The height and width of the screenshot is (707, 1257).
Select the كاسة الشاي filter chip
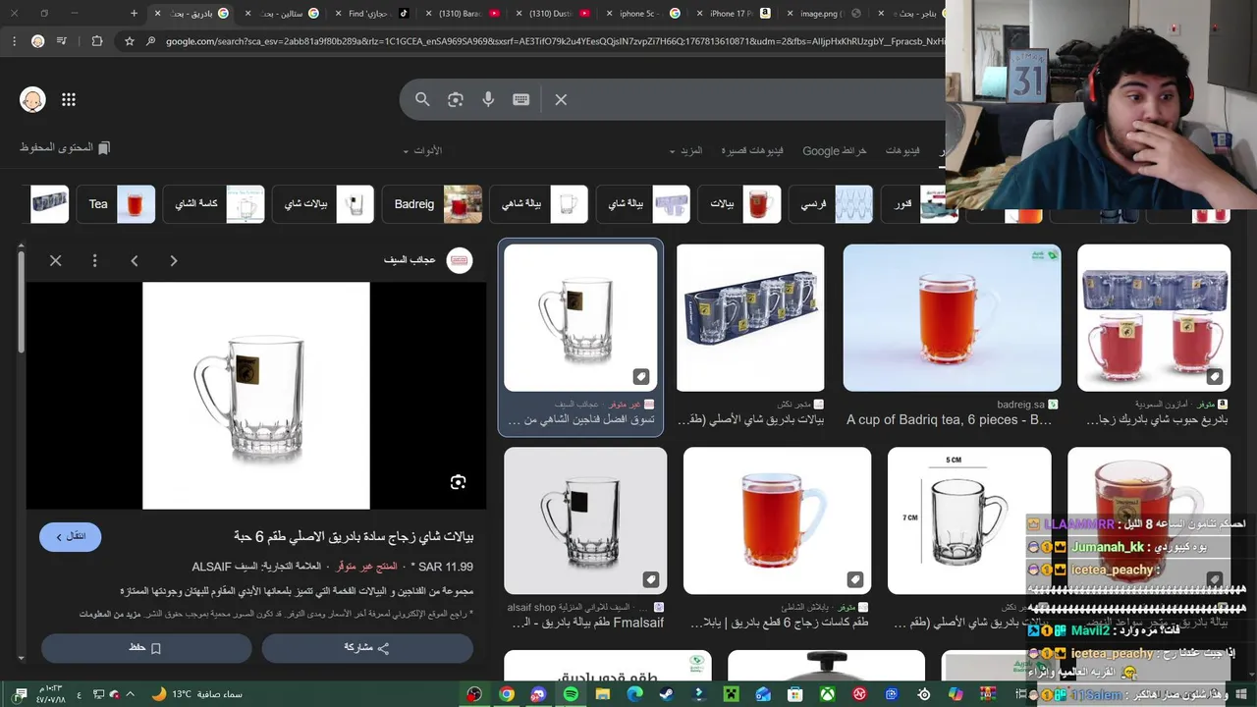coord(213,204)
